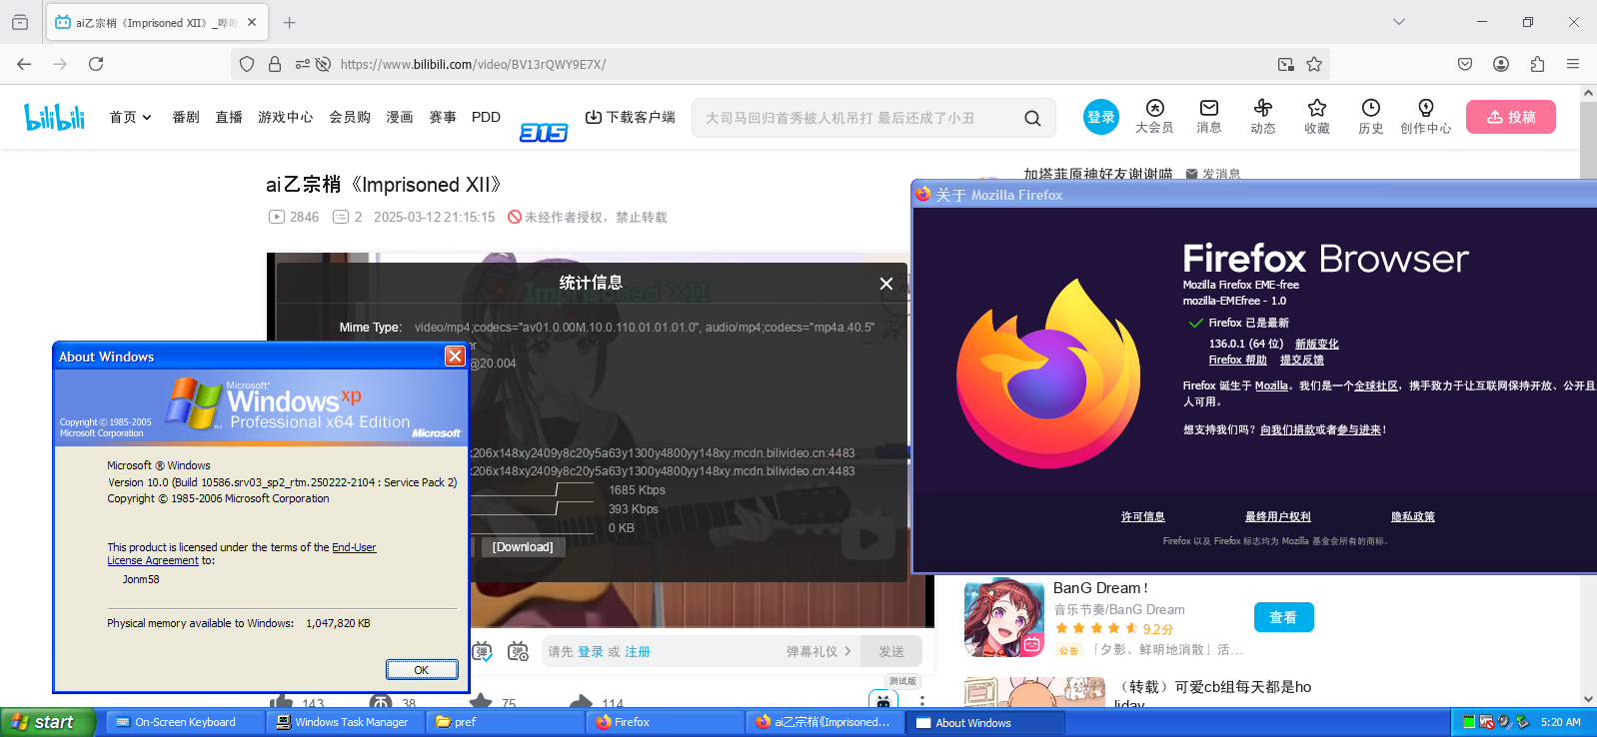Open 新版变化 link in About Firefox
1597x737 pixels.
click(1316, 344)
